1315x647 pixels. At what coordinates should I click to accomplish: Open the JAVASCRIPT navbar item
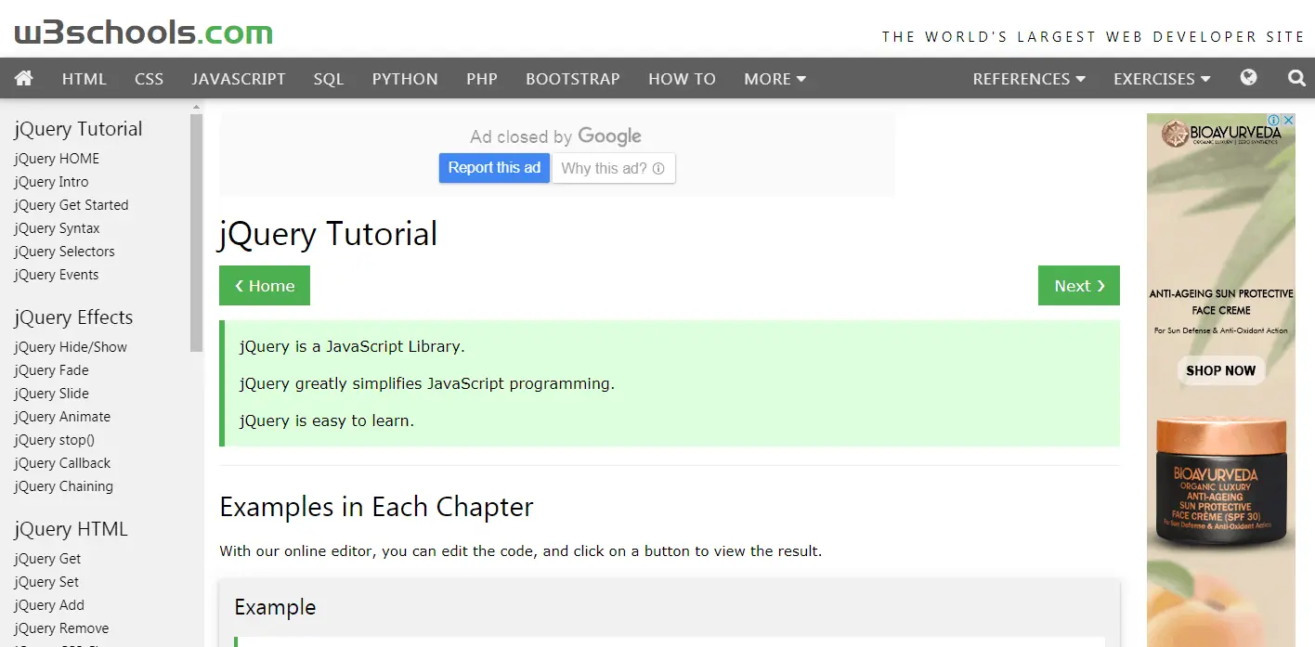coord(239,79)
